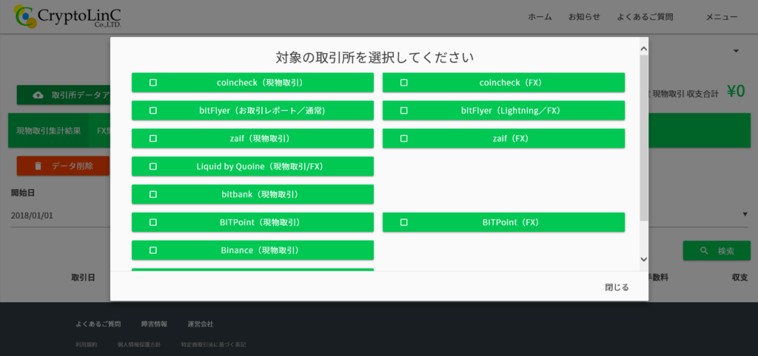Open footer link 障害情報
Image resolution: width=758 pixels, height=356 pixels.
pos(154,324)
